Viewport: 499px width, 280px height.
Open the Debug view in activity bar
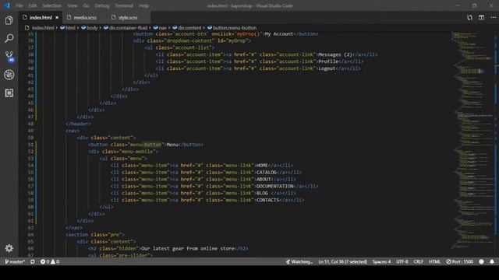(x=9, y=75)
